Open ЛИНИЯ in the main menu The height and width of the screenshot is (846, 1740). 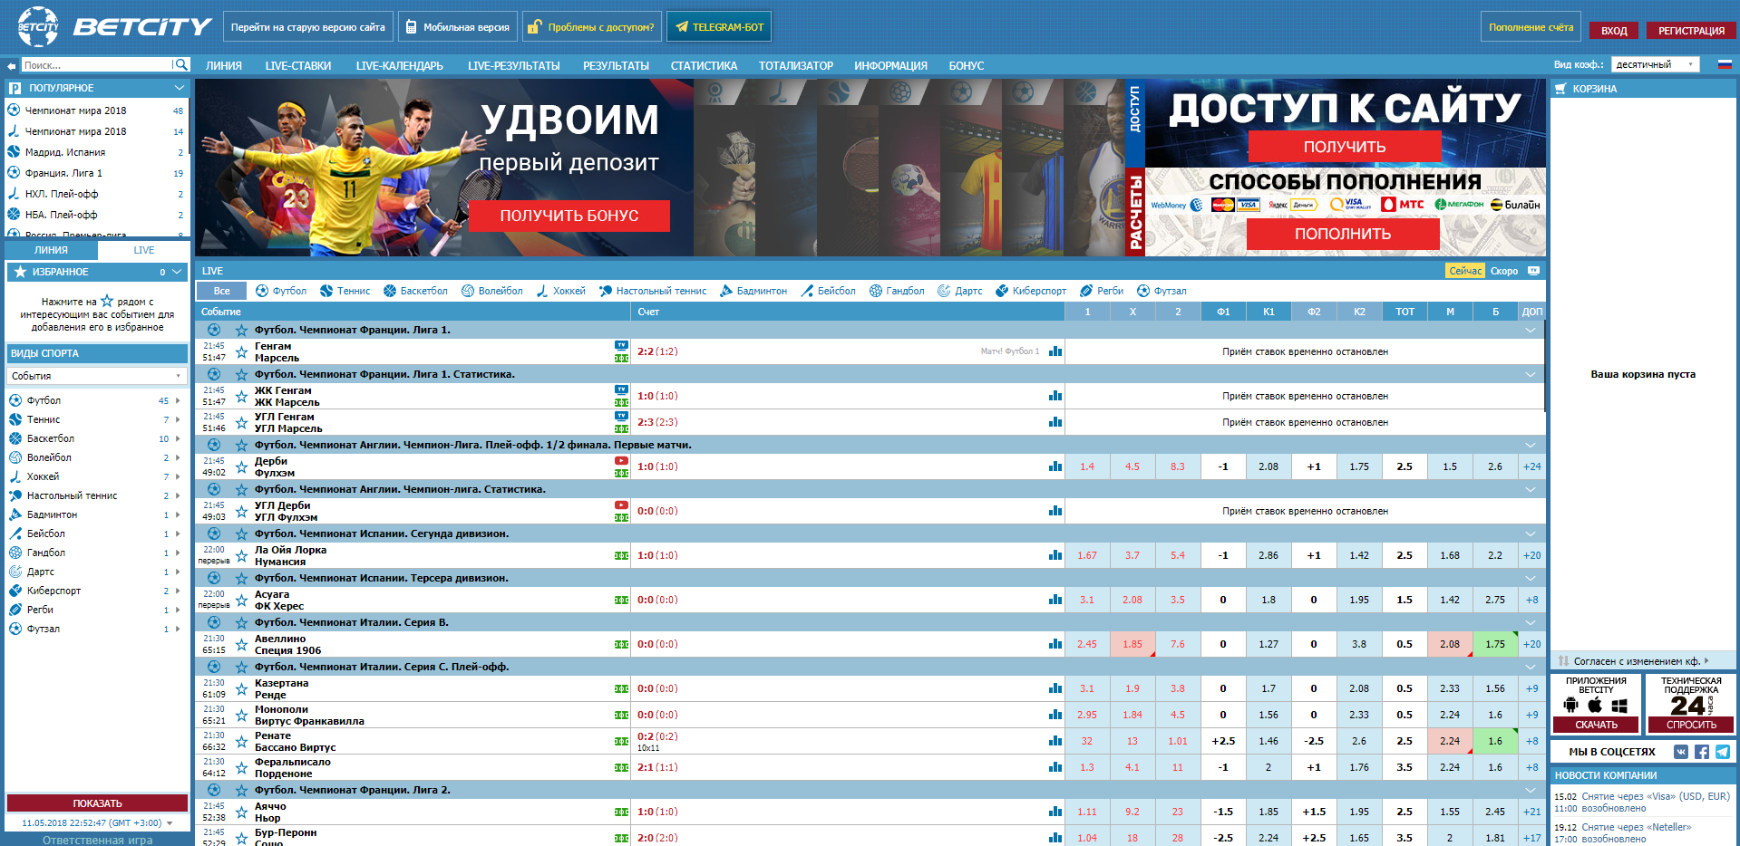[x=223, y=65]
